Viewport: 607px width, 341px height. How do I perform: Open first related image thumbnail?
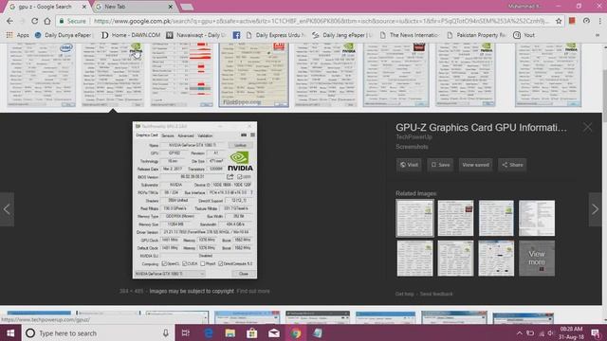(414, 218)
